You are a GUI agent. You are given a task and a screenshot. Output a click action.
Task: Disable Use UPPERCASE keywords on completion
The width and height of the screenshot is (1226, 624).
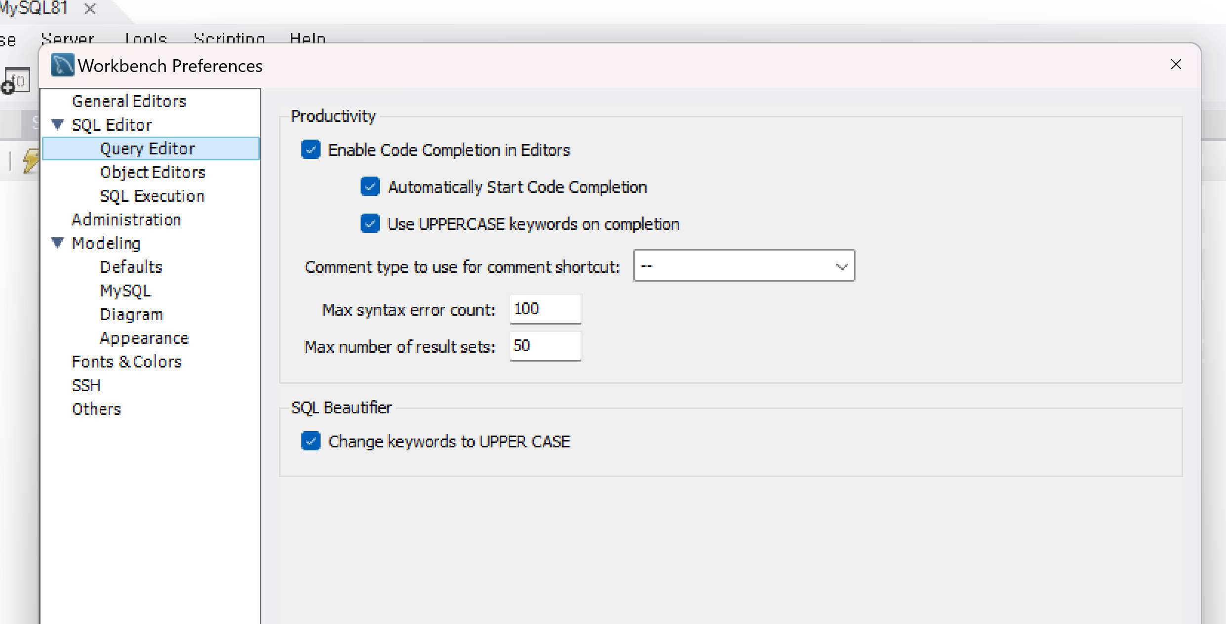click(370, 224)
